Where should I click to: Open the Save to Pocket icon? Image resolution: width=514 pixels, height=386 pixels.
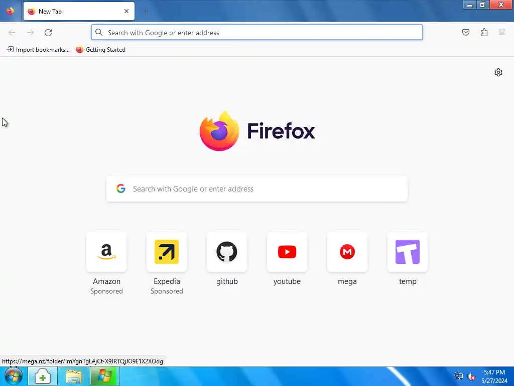(x=466, y=32)
